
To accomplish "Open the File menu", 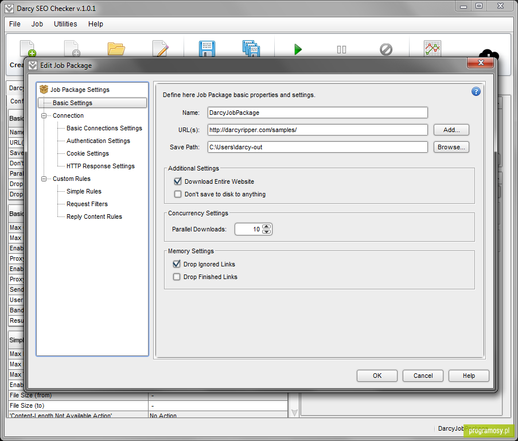I will (x=14, y=24).
